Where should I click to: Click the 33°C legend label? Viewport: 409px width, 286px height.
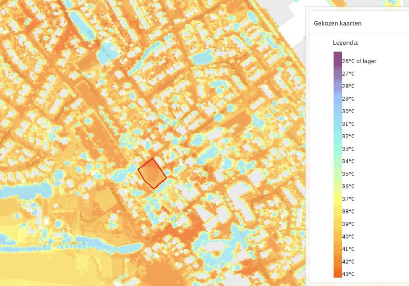click(348, 149)
